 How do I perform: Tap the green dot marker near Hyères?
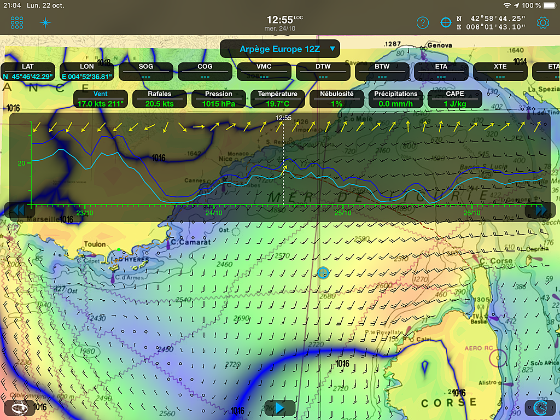[x=119, y=249]
